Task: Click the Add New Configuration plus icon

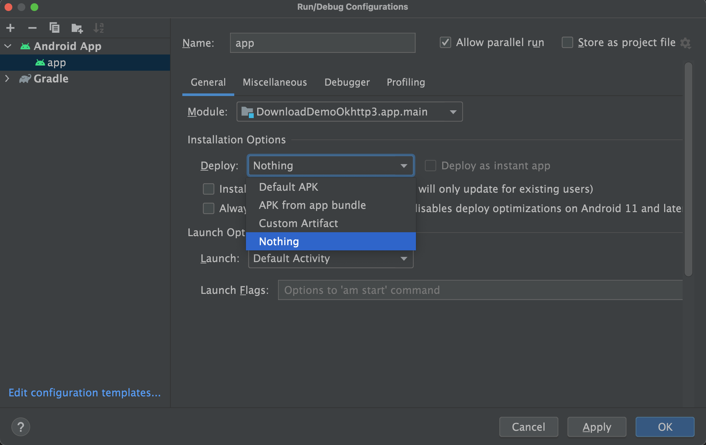Action: tap(10, 28)
